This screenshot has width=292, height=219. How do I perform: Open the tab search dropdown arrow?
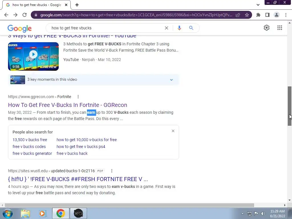coord(258,5)
